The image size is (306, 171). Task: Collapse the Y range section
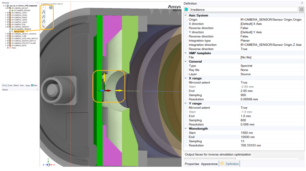click(x=185, y=103)
